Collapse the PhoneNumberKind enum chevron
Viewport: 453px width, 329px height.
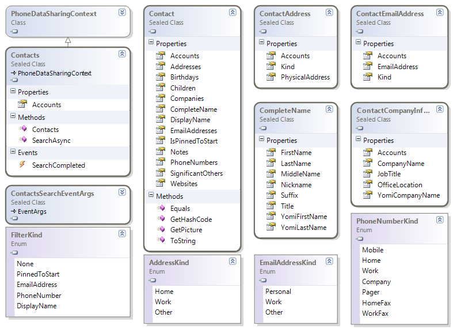point(440,220)
